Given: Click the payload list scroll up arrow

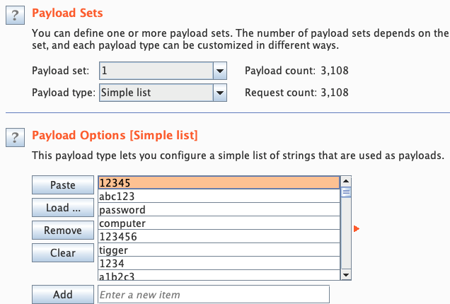Looking at the screenshot, I should tap(347, 181).
